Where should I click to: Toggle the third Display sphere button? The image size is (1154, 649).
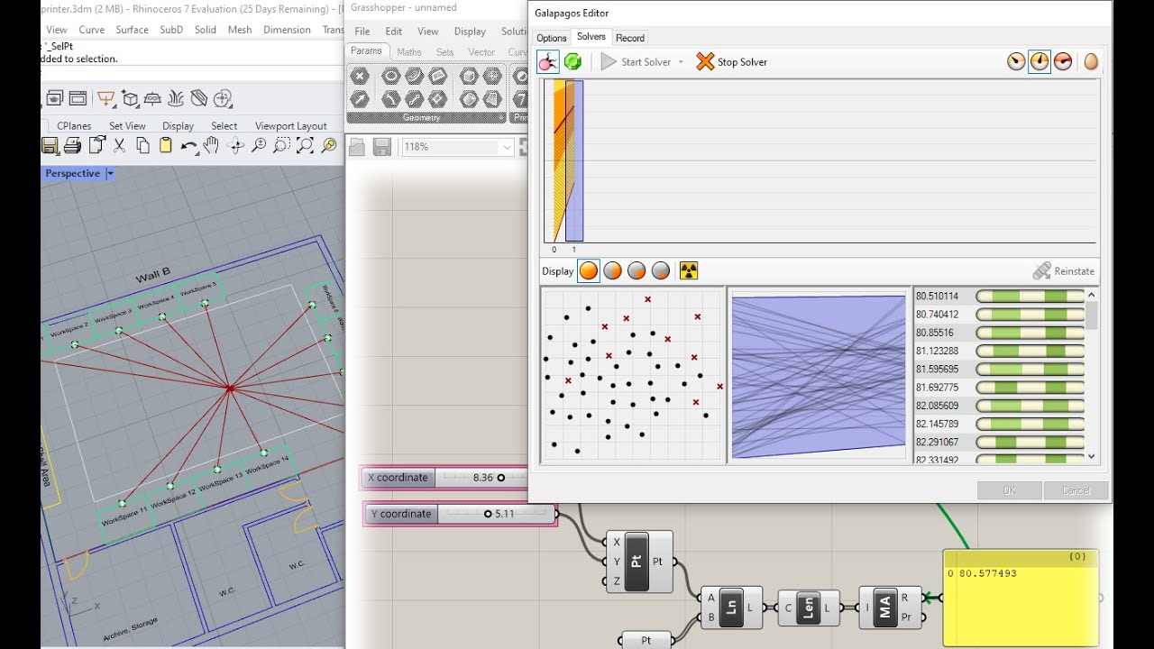tap(637, 270)
